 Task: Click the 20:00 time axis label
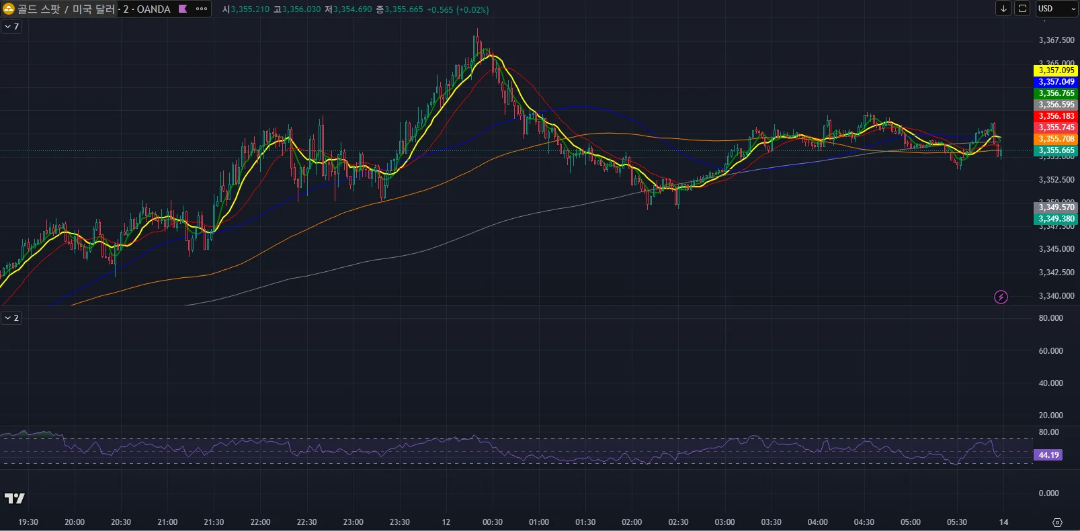(75, 522)
